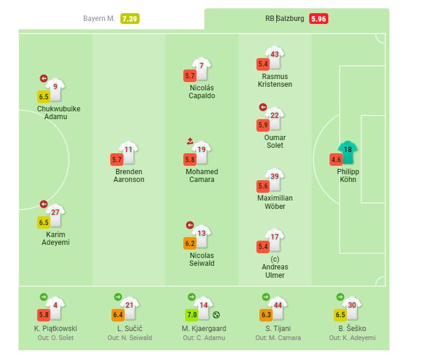Viewport: 429px width, 364px height.
Task: Click Mohamed Camara's number 19 shirt
Action: (x=202, y=152)
